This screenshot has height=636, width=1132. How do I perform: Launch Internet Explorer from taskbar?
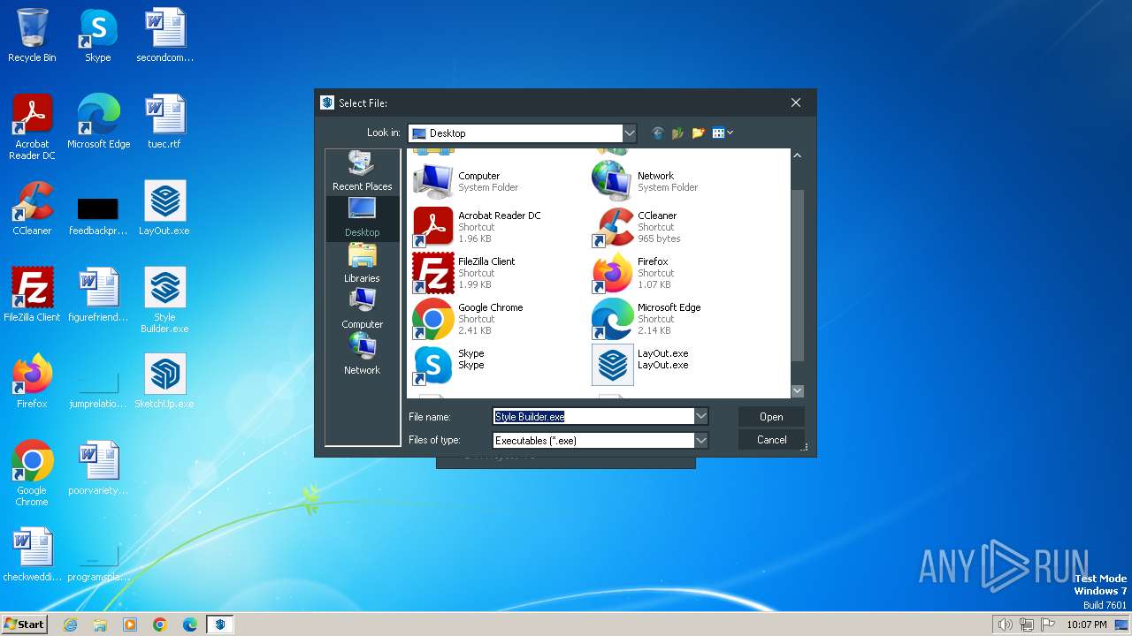pyautogui.click(x=70, y=625)
